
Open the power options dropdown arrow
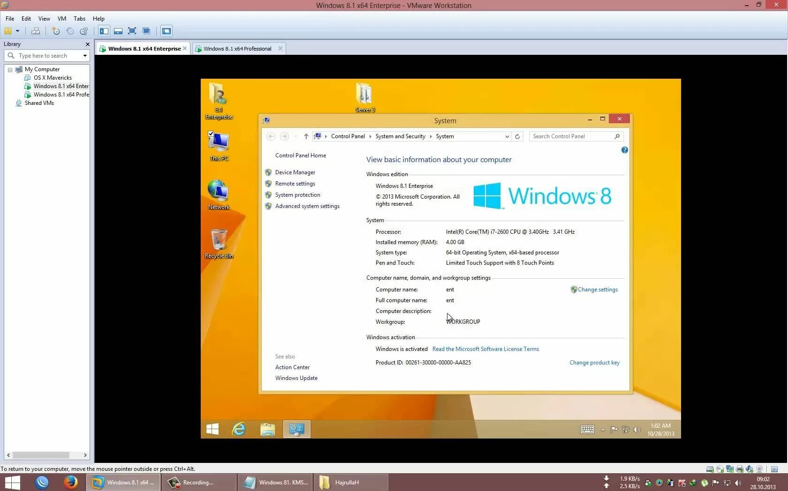(x=17, y=31)
